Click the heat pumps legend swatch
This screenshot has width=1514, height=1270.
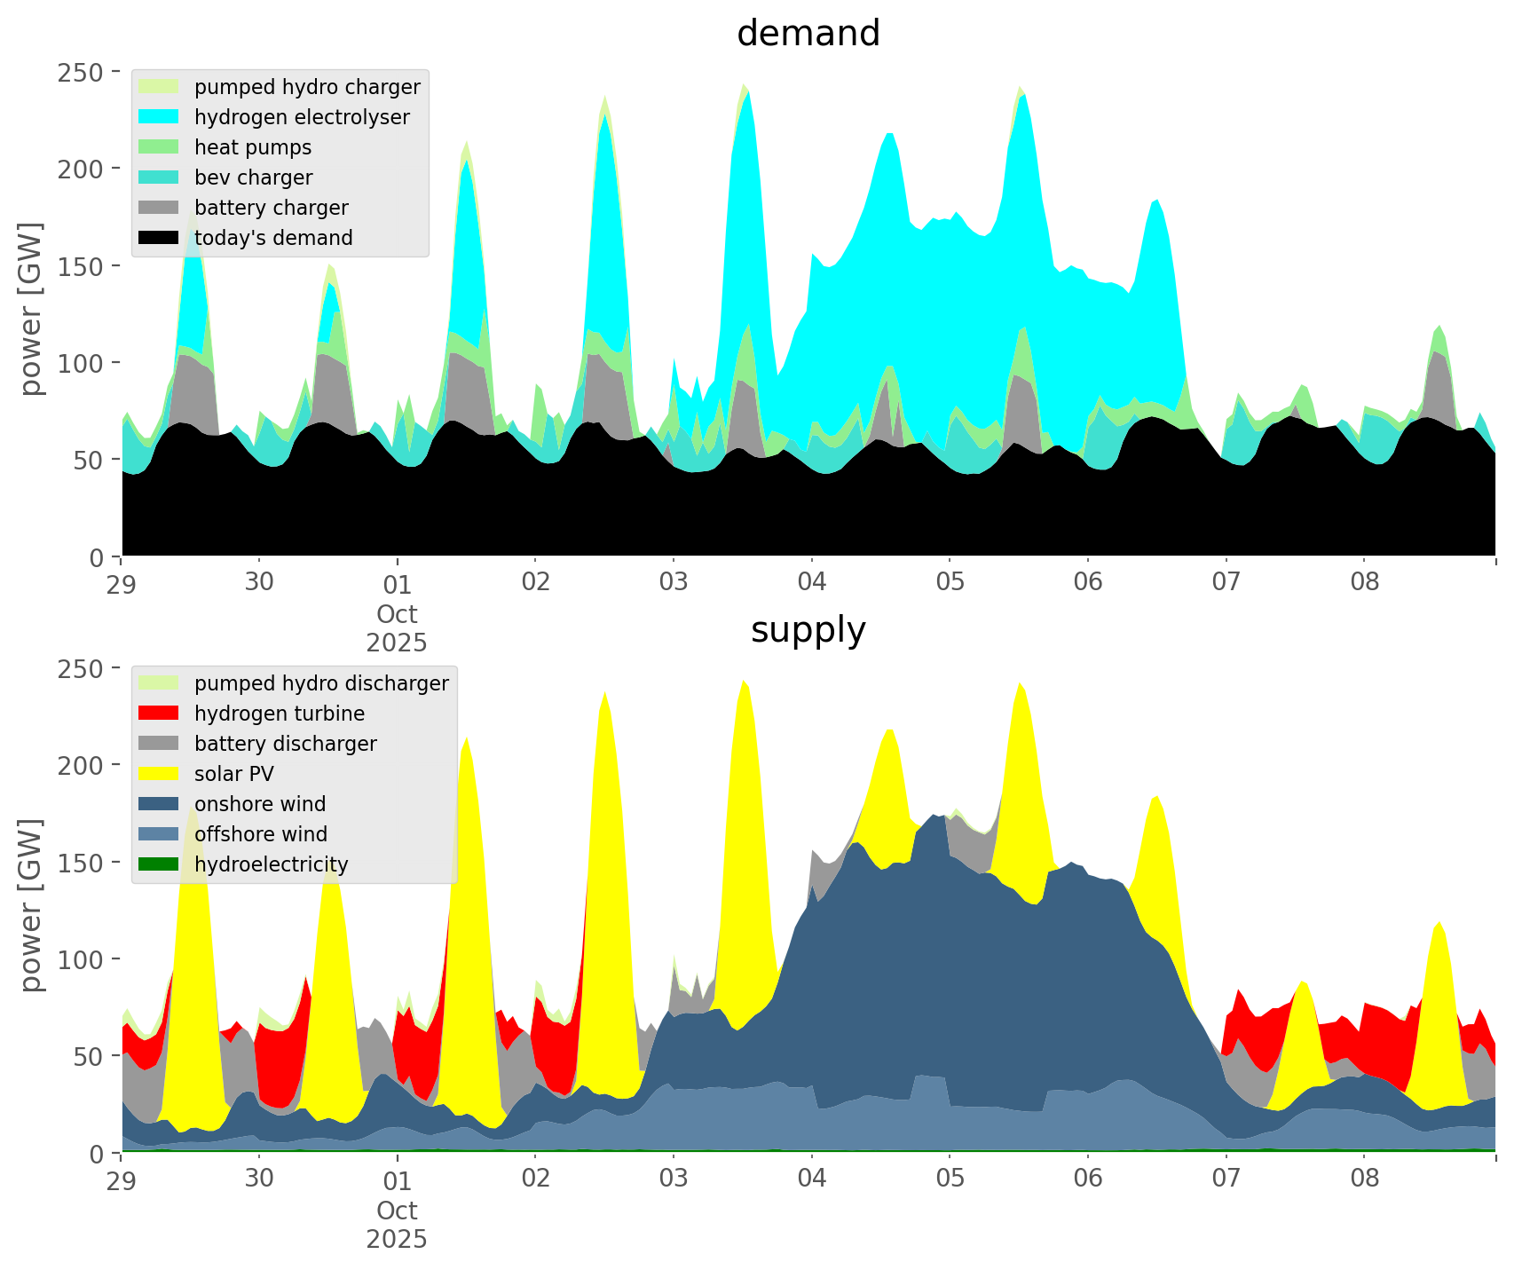tap(160, 147)
